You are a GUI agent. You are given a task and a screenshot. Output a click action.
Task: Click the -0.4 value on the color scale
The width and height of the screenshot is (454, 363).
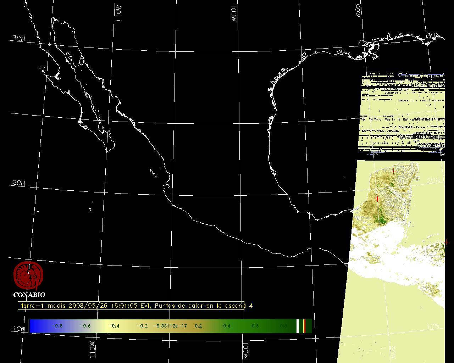[x=113, y=326]
